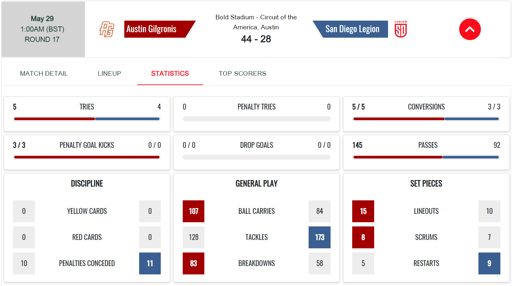The height and width of the screenshot is (286, 512).
Task: Select the Statistics tab
Action: tap(170, 73)
